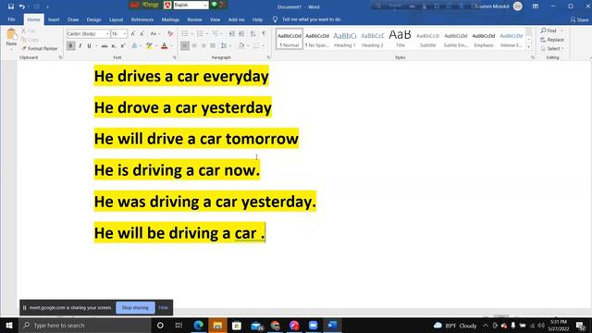The height and width of the screenshot is (333, 592).
Task: Switch to the Design tab
Action: [93, 19]
